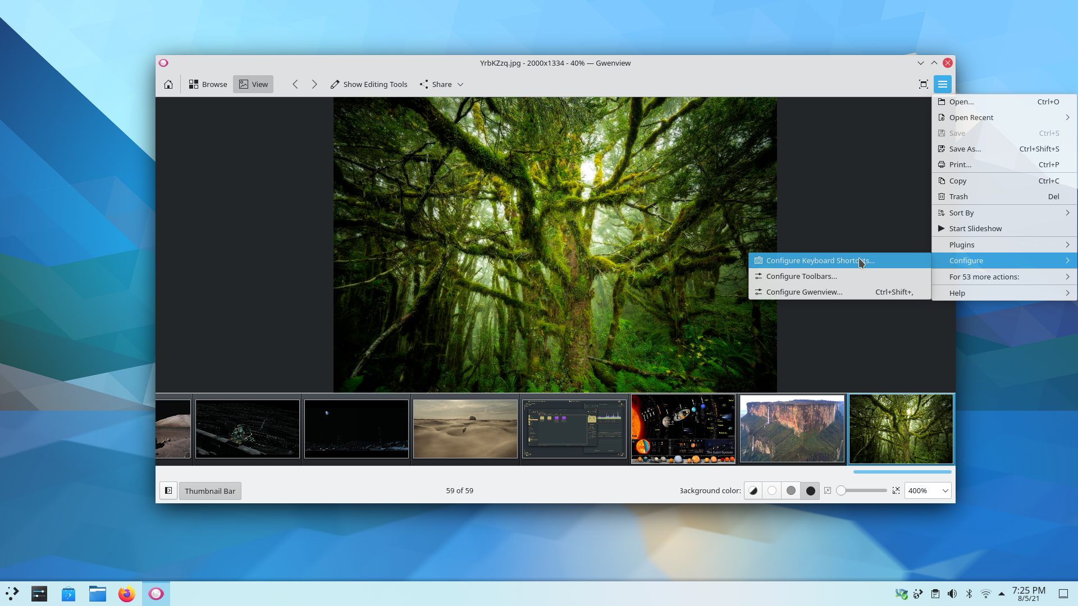The width and height of the screenshot is (1078, 606).
Task: Click the home/folder navigation icon
Action: (x=169, y=84)
